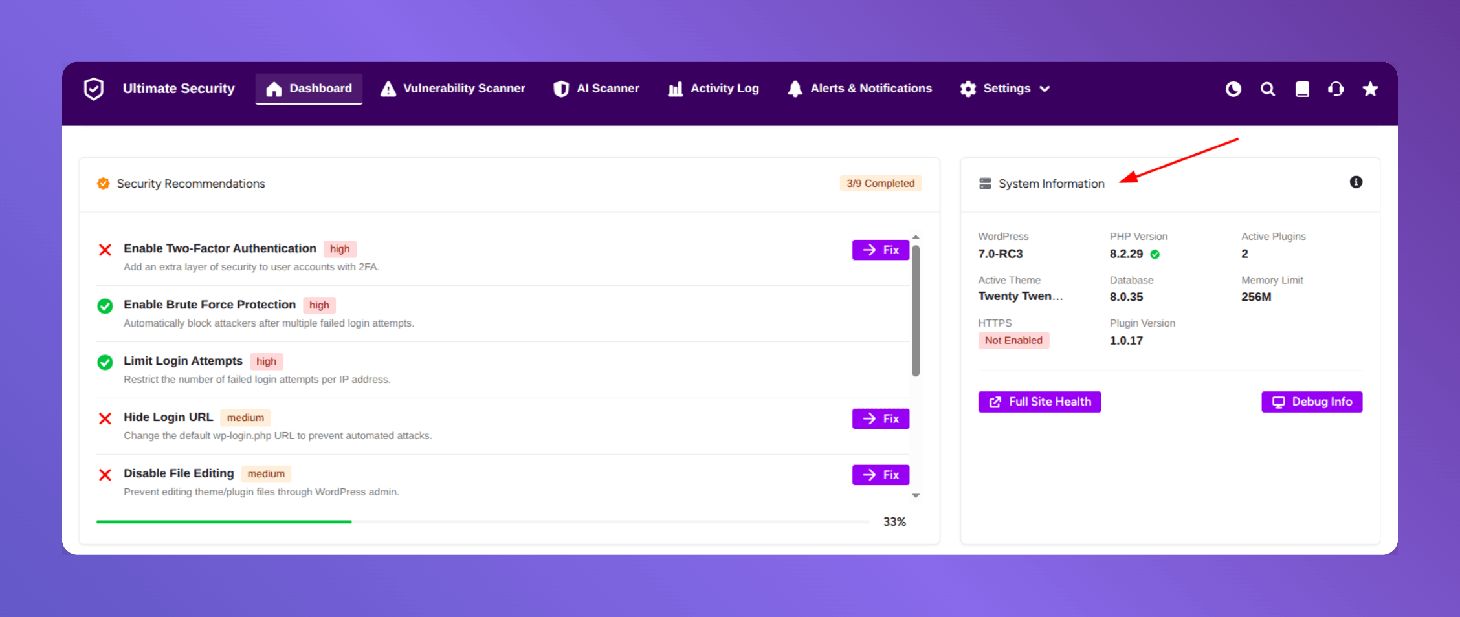This screenshot has height=617, width=1460.
Task: Open the support headset icon
Action: pyautogui.click(x=1336, y=89)
